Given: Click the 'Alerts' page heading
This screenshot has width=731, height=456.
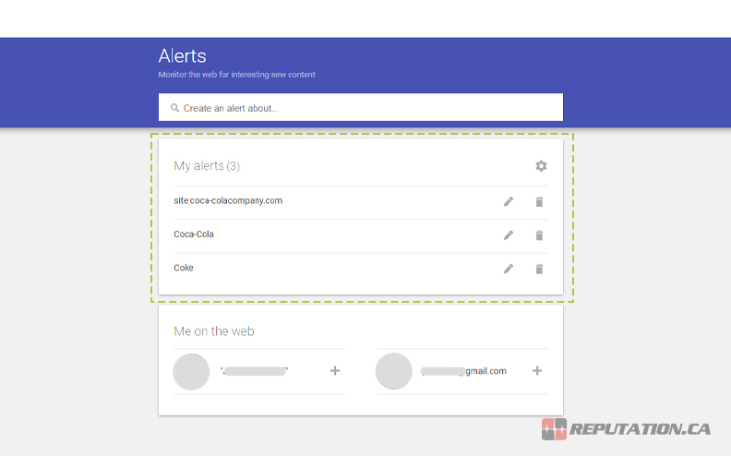Looking at the screenshot, I should 182,56.
